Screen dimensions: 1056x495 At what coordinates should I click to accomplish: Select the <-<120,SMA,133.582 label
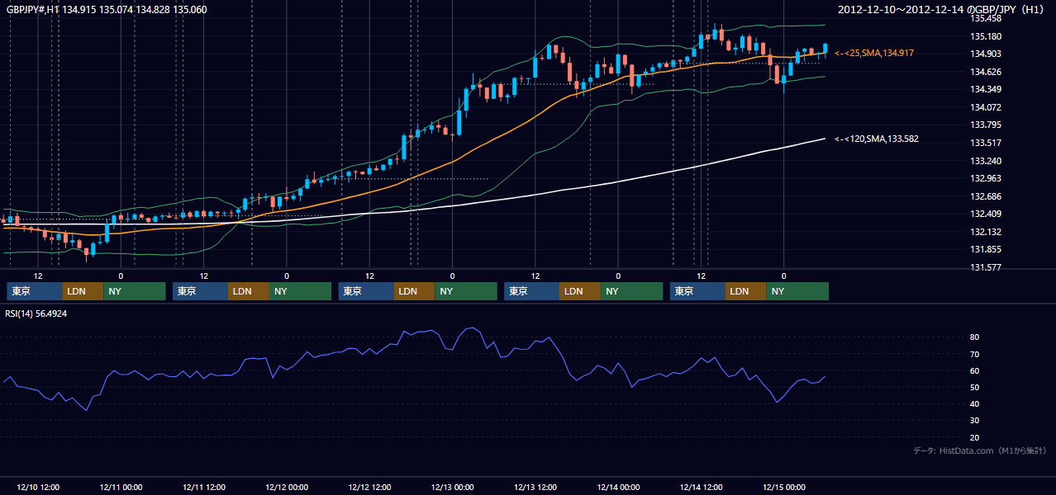(x=877, y=139)
